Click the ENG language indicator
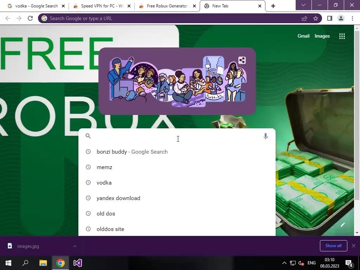The image size is (360, 270). 311,263
